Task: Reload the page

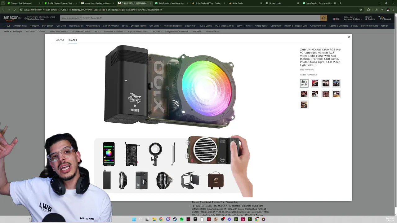Action: point(14,10)
